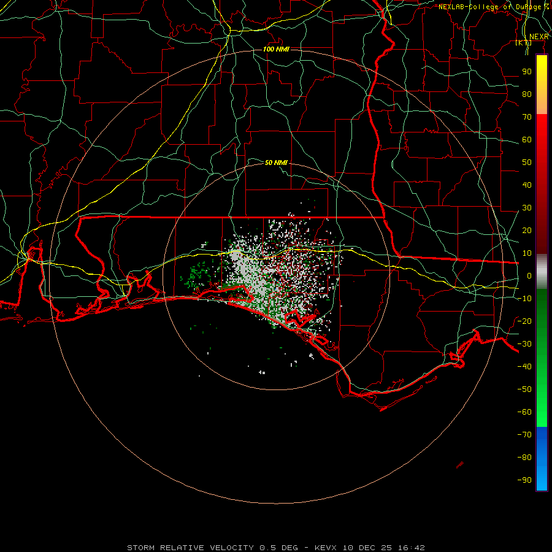This screenshot has width=552, height=552.
Task: Pick the gray zero-velocity segment of color bar
Action: click(x=542, y=272)
